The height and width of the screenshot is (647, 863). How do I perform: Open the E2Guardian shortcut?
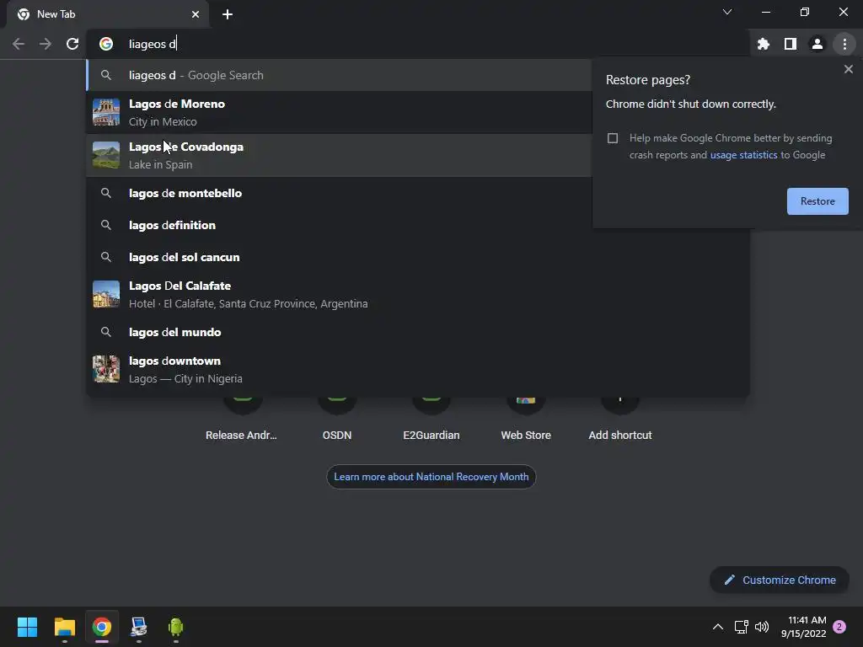coord(431,421)
